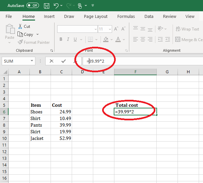Click the Cut scissors icon

[20, 27]
